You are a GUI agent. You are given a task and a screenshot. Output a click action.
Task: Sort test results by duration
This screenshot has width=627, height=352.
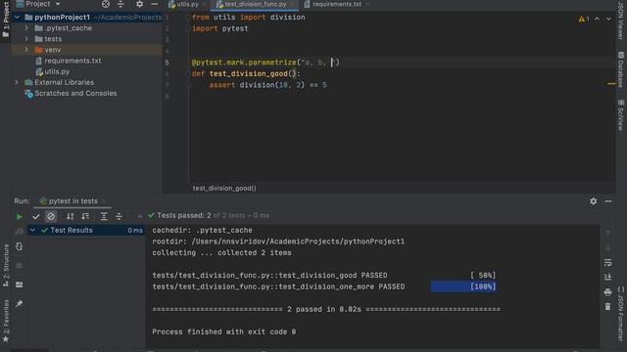coord(85,216)
